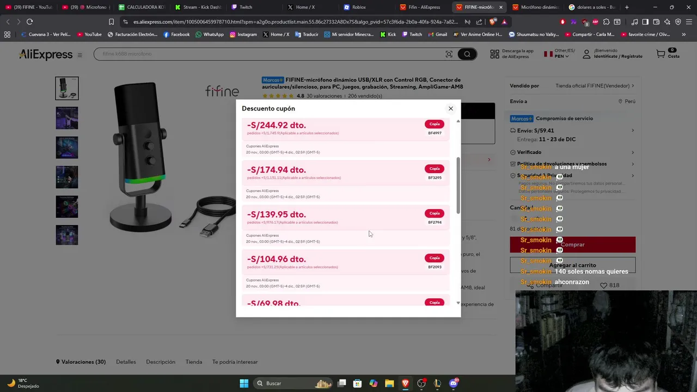This screenshot has height=392, width=697.
Task: Toggle the browser sidebar panel
Action: 645,22
